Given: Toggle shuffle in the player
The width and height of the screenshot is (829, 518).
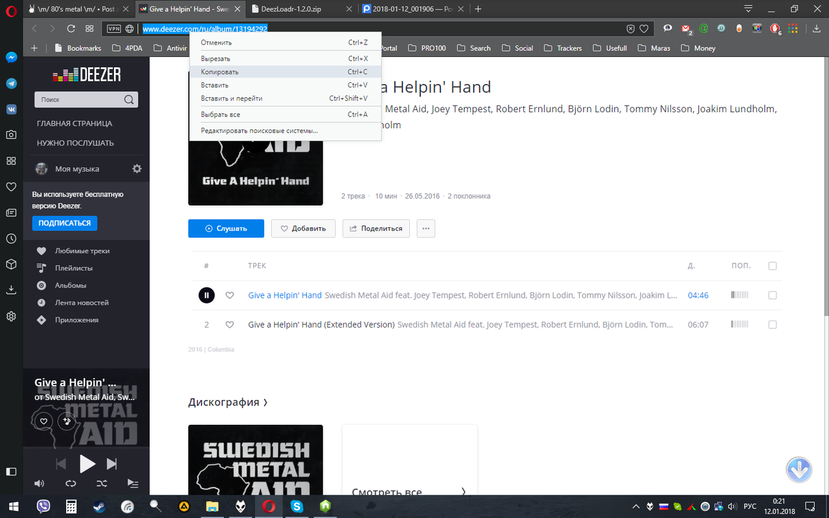Looking at the screenshot, I should click(x=102, y=483).
